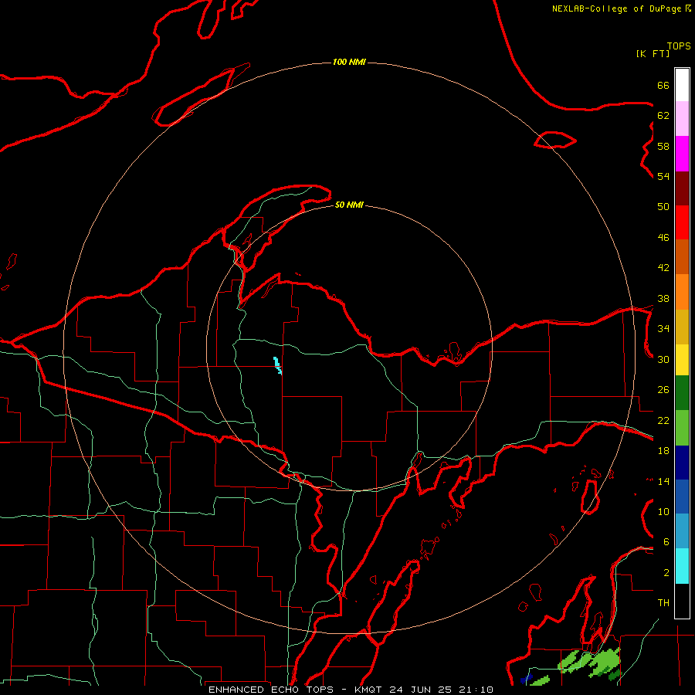
Task: Click the dark orange legend swatch
Action: [682, 257]
